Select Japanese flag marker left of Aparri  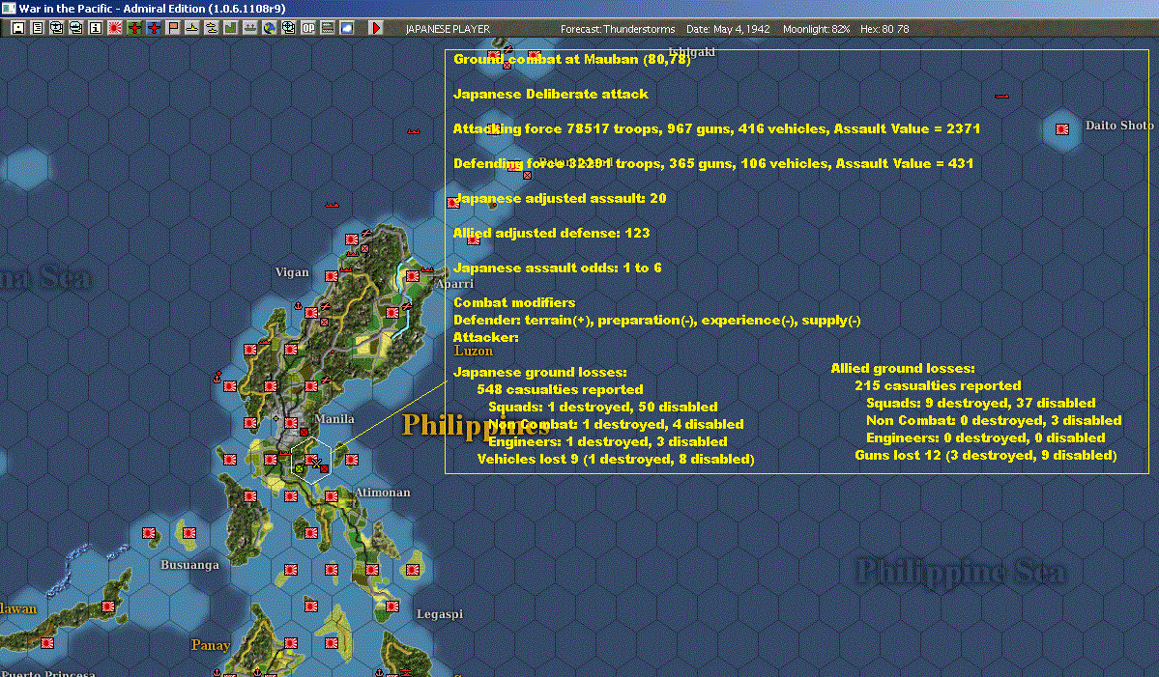pyautogui.click(x=413, y=276)
